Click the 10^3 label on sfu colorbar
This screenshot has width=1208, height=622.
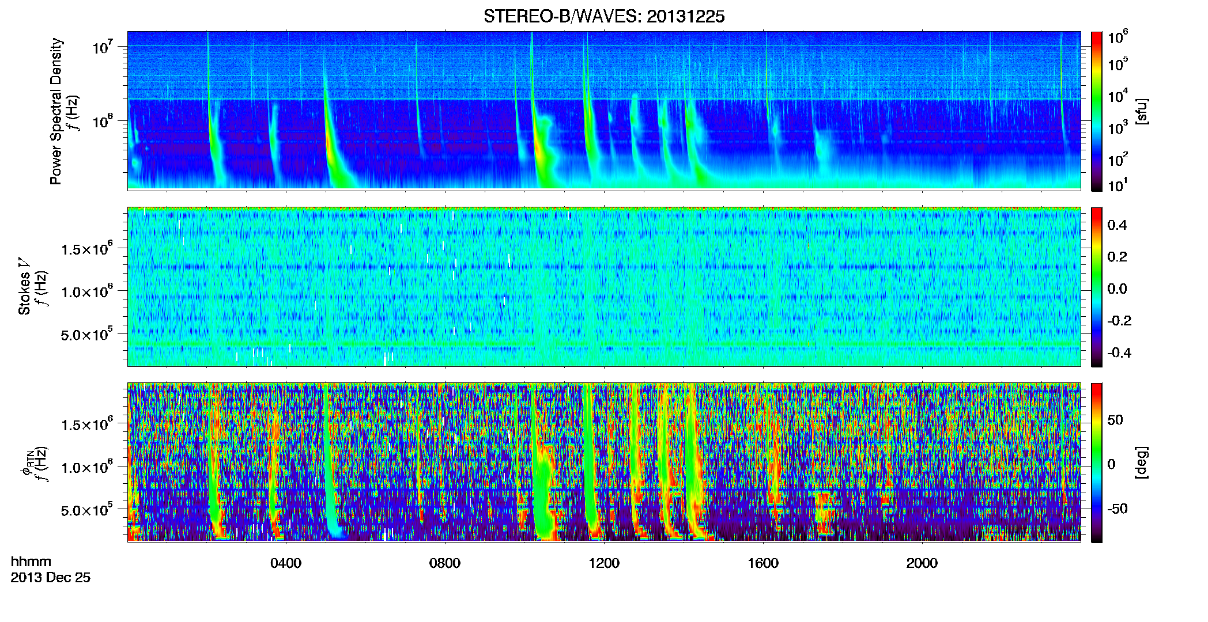pyautogui.click(x=1118, y=128)
